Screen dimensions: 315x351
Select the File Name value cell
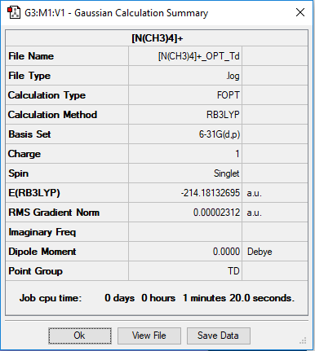pyautogui.click(x=185, y=56)
